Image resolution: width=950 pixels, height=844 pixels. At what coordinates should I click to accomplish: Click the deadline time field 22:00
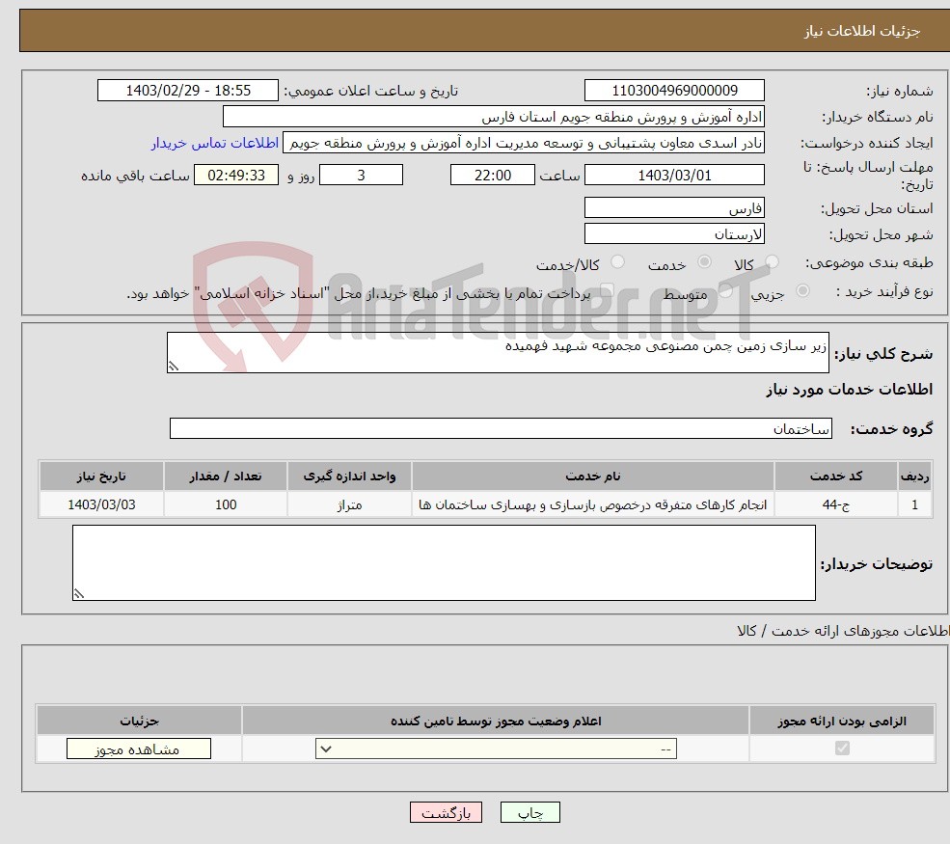[x=493, y=176]
